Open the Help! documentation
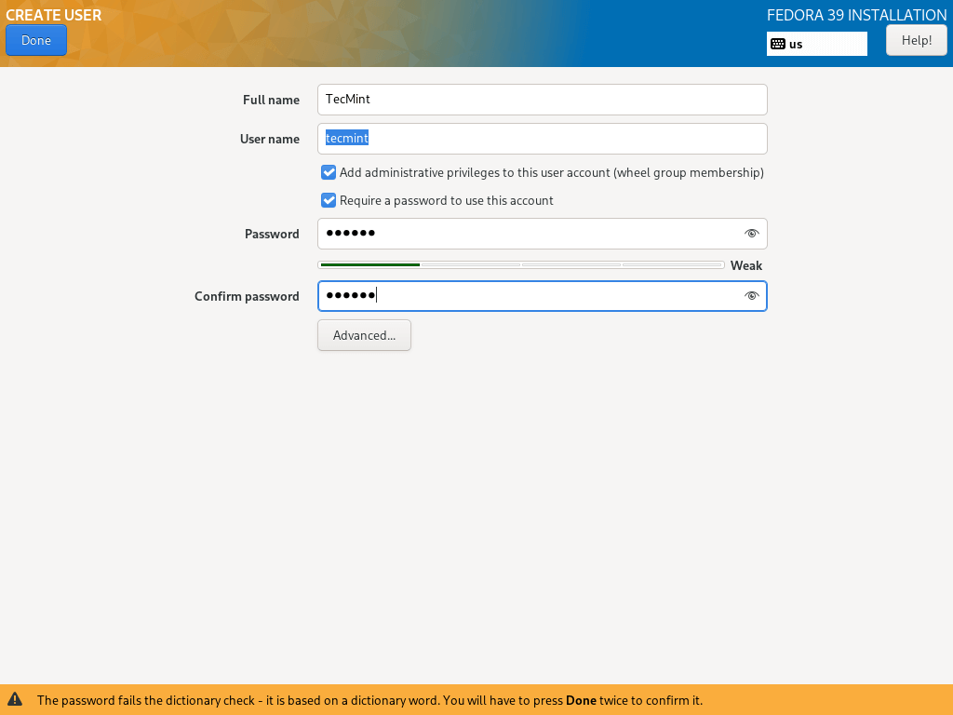 916,40
